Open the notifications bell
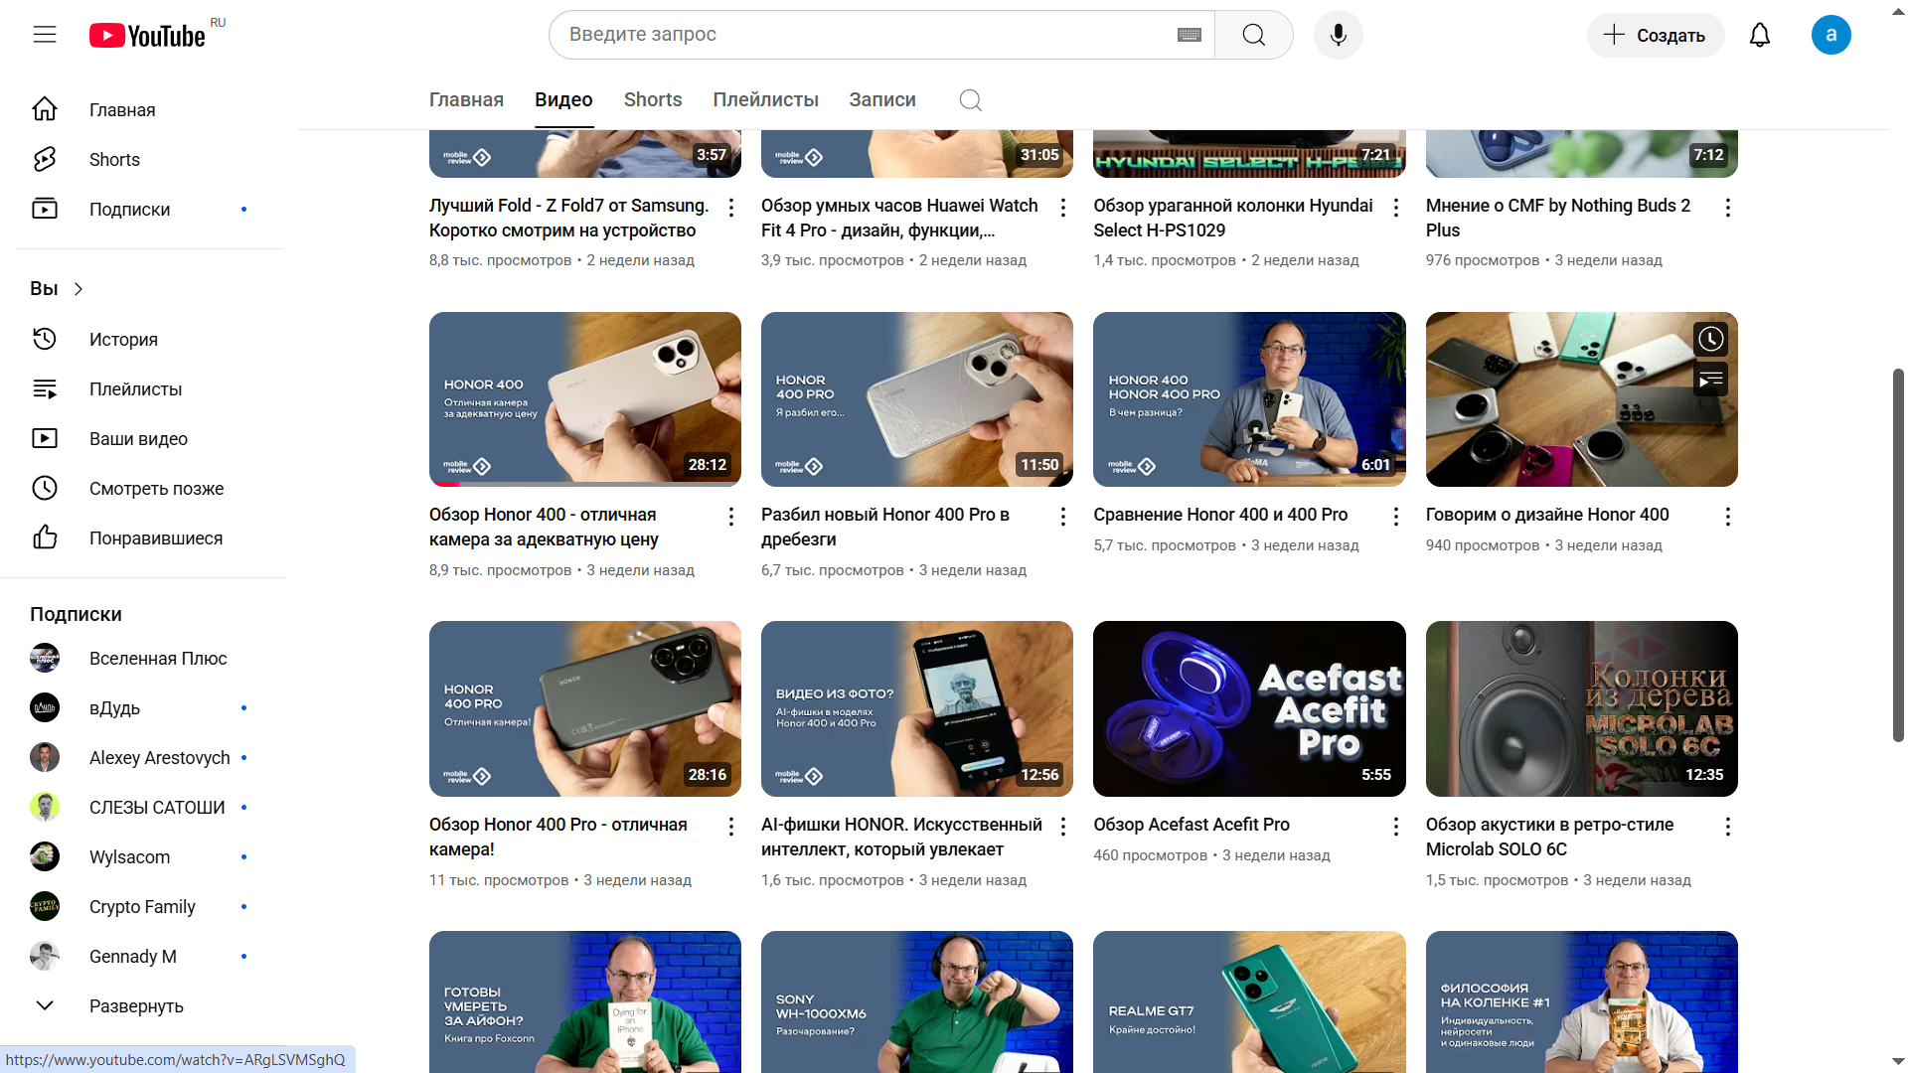The image size is (1908, 1073). [1760, 35]
